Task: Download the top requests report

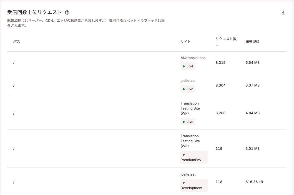Action: coord(283,12)
